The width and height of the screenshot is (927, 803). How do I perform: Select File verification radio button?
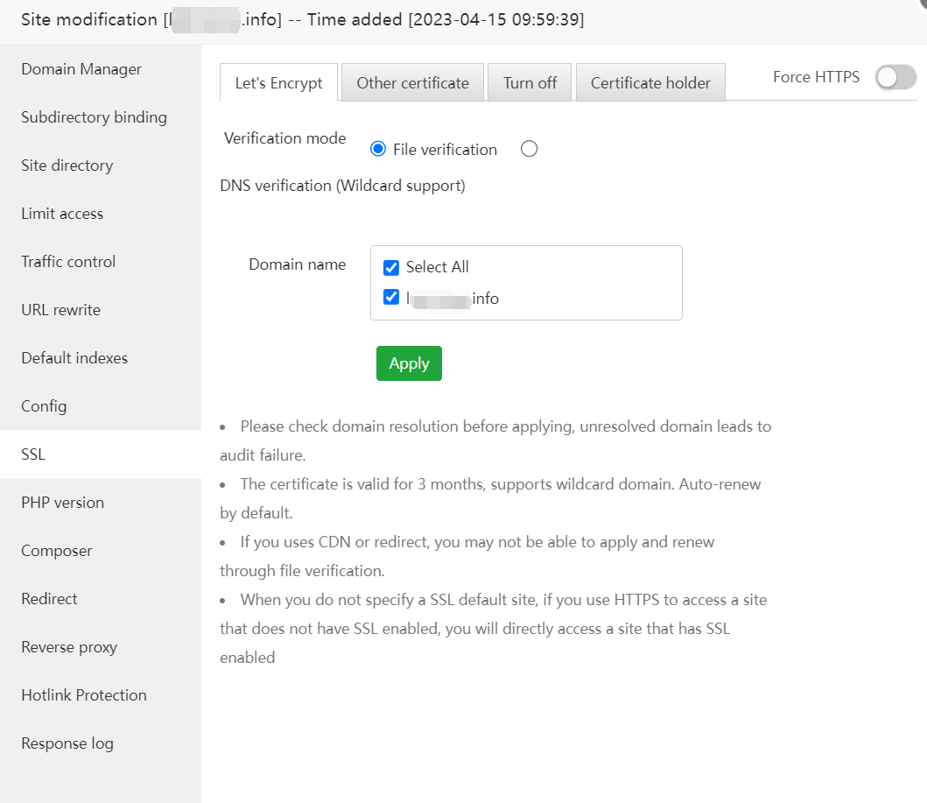(378, 150)
